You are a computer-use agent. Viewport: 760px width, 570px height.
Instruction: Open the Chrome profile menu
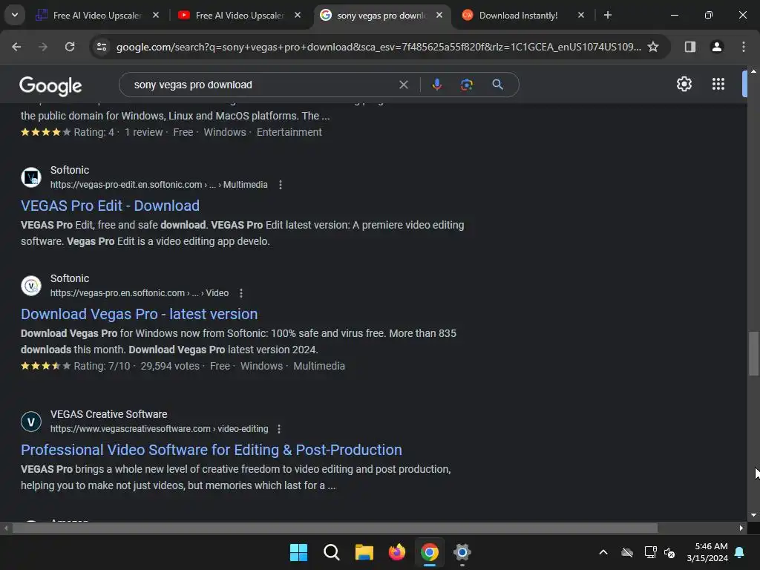(x=716, y=47)
